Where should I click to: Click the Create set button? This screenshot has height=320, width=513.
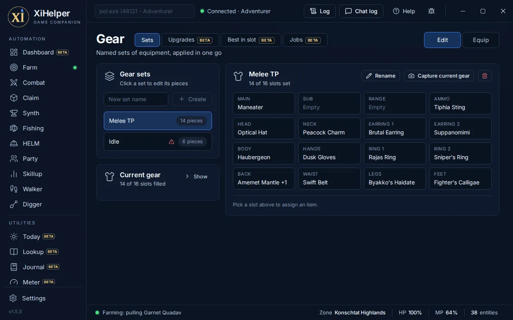click(x=192, y=99)
